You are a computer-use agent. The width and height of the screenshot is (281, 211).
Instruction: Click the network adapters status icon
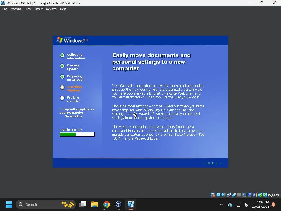point(229,195)
